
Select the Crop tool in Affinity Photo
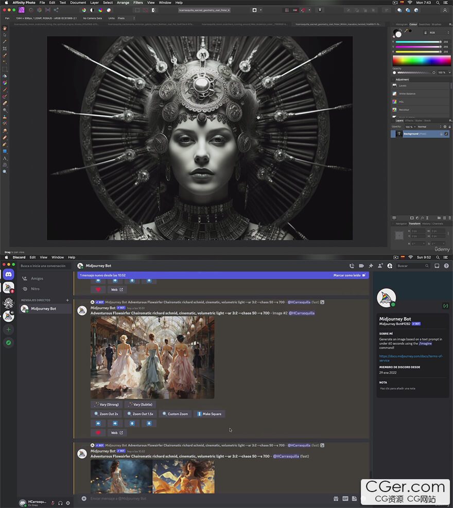tap(5, 48)
